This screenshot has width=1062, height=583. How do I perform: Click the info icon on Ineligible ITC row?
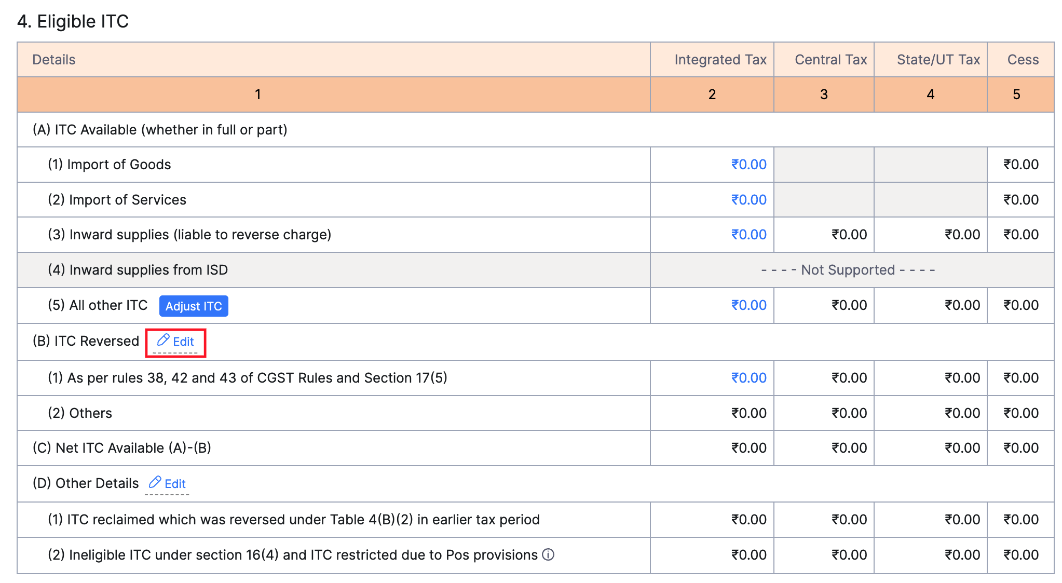pos(548,554)
